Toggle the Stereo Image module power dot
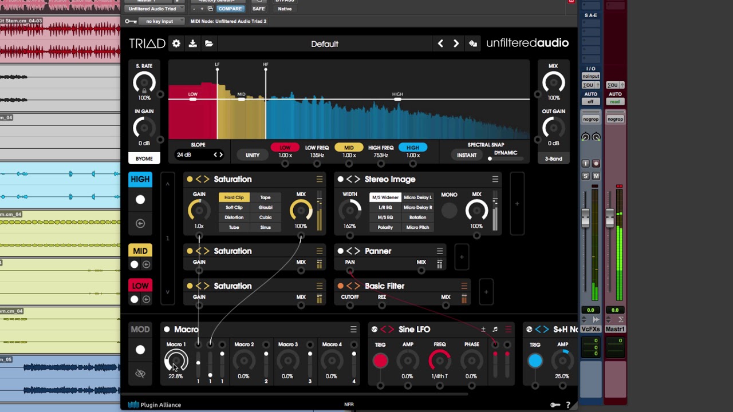 340,179
